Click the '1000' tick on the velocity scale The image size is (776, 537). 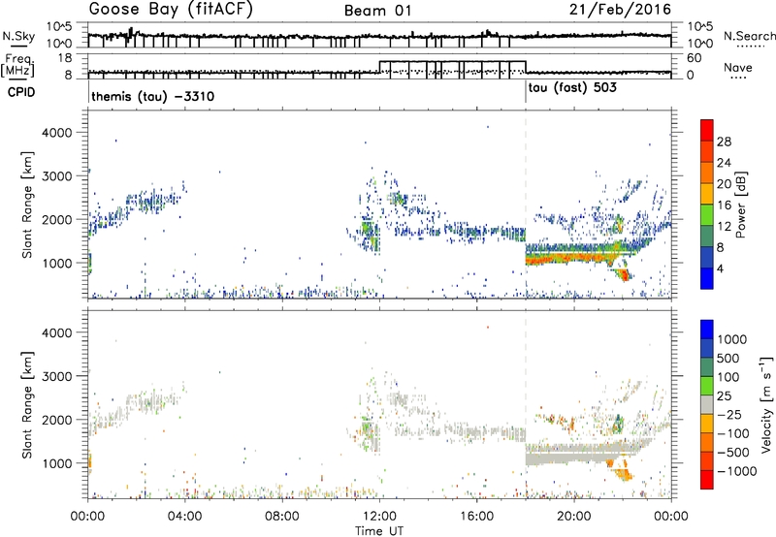tap(732, 339)
